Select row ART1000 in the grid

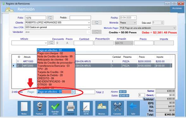click(x=92, y=61)
